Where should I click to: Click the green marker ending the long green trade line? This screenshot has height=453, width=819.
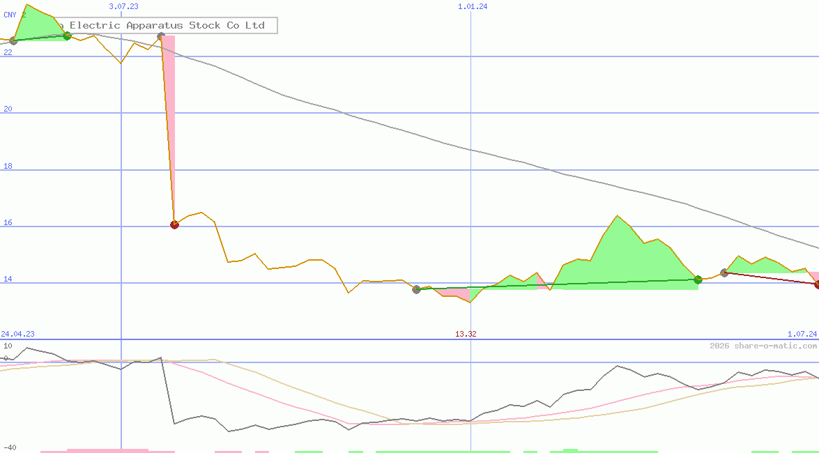coord(698,279)
